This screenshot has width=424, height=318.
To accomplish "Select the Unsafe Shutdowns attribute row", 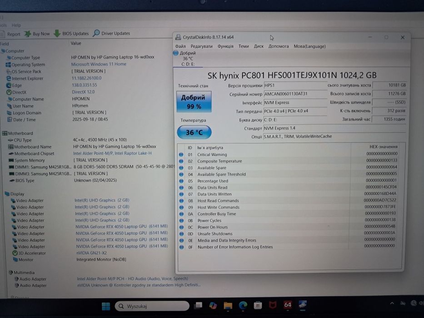I will (x=288, y=234).
